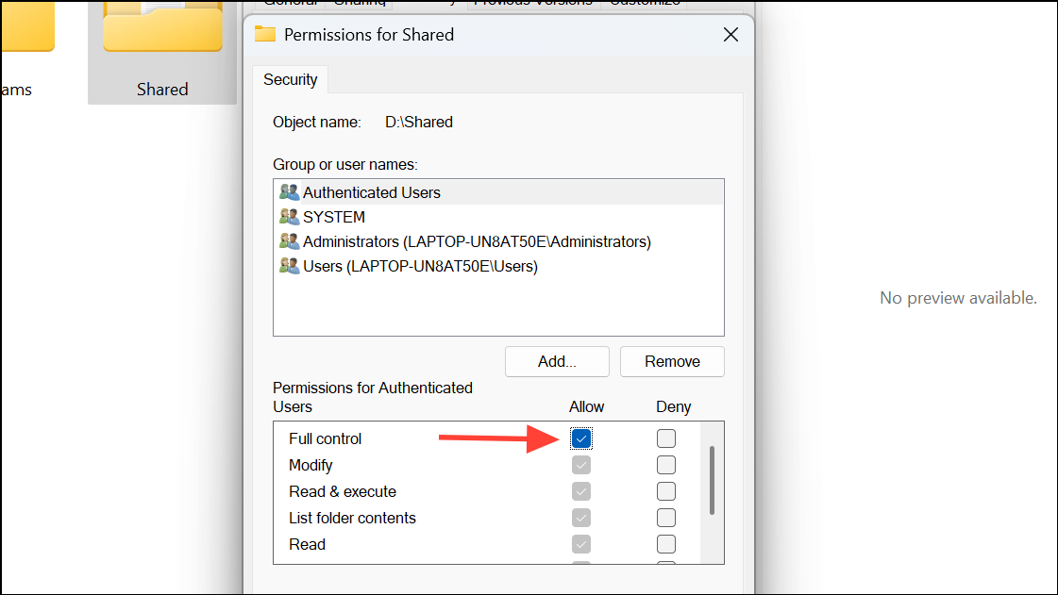Image resolution: width=1058 pixels, height=595 pixels.
Task: Check Deny for Read permission
Action: point(666,544)
